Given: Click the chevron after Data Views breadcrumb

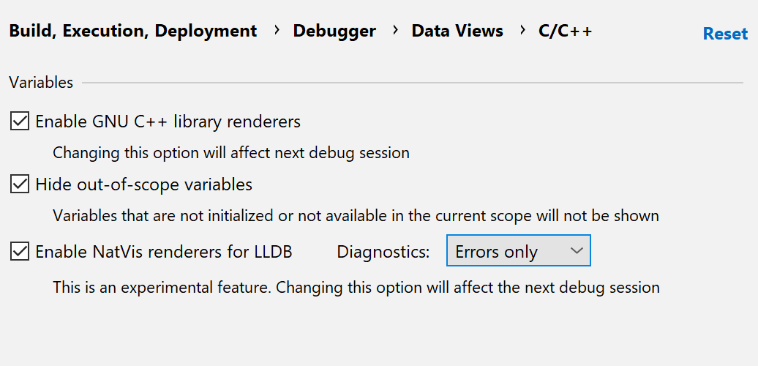Looking at the screenshot, I should point(522,30).
